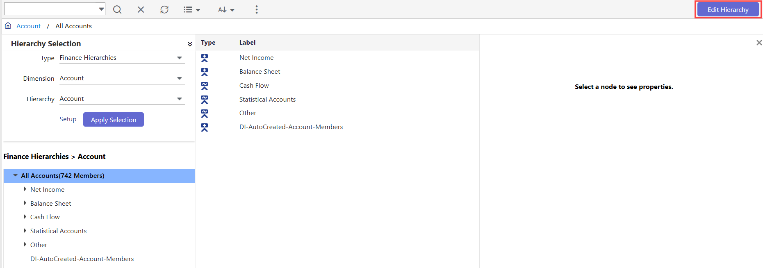Screen dimensions: 763x268
Task: Click the Net Income type icon
Action: click(205, 58)
